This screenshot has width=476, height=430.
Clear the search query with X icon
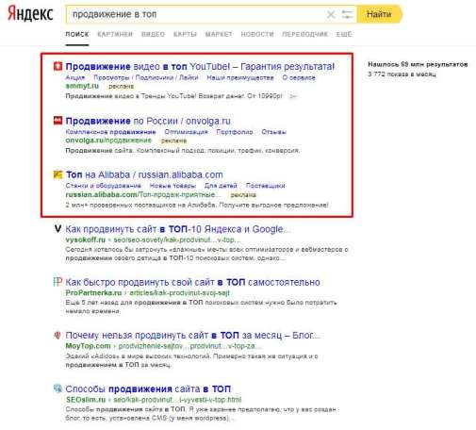click(x=331, y=14)
